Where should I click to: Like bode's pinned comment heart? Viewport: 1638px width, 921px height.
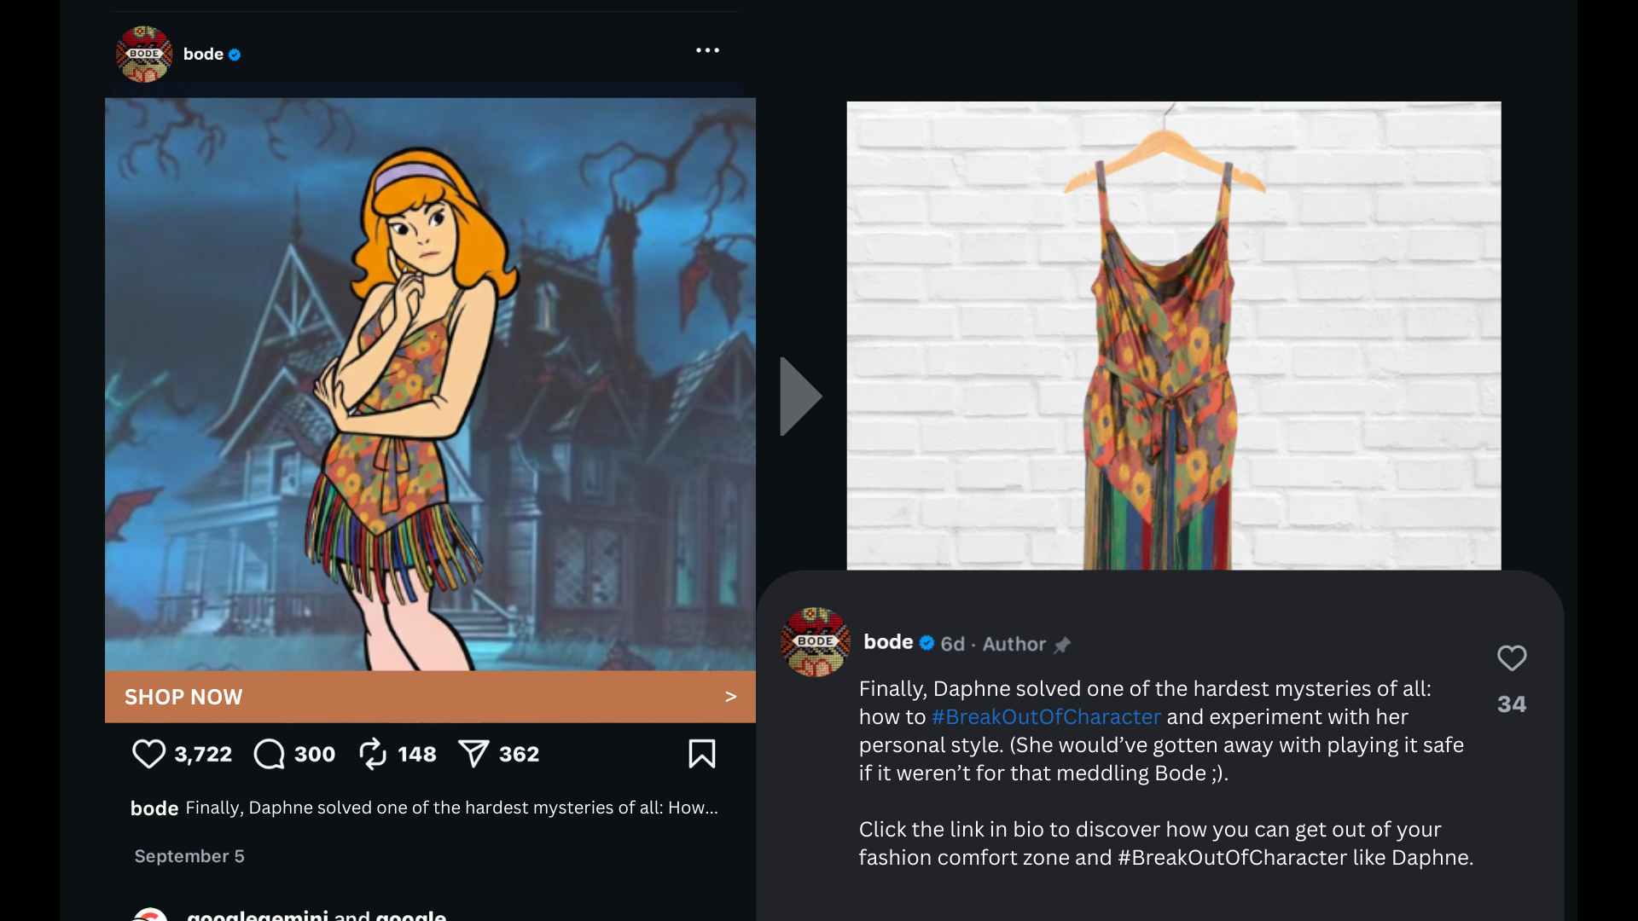(1511, 658)
